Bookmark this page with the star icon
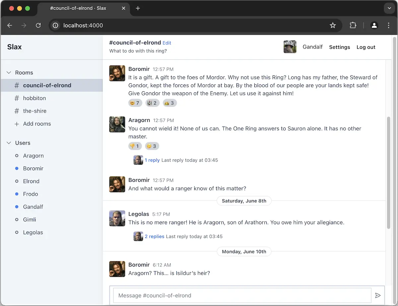The width and height of the screenshot is (398, 306). [333, 25]
